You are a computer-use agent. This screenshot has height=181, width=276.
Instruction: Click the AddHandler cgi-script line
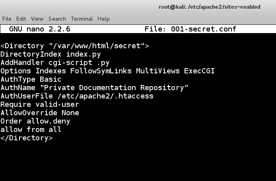click(x=55, y=63)
